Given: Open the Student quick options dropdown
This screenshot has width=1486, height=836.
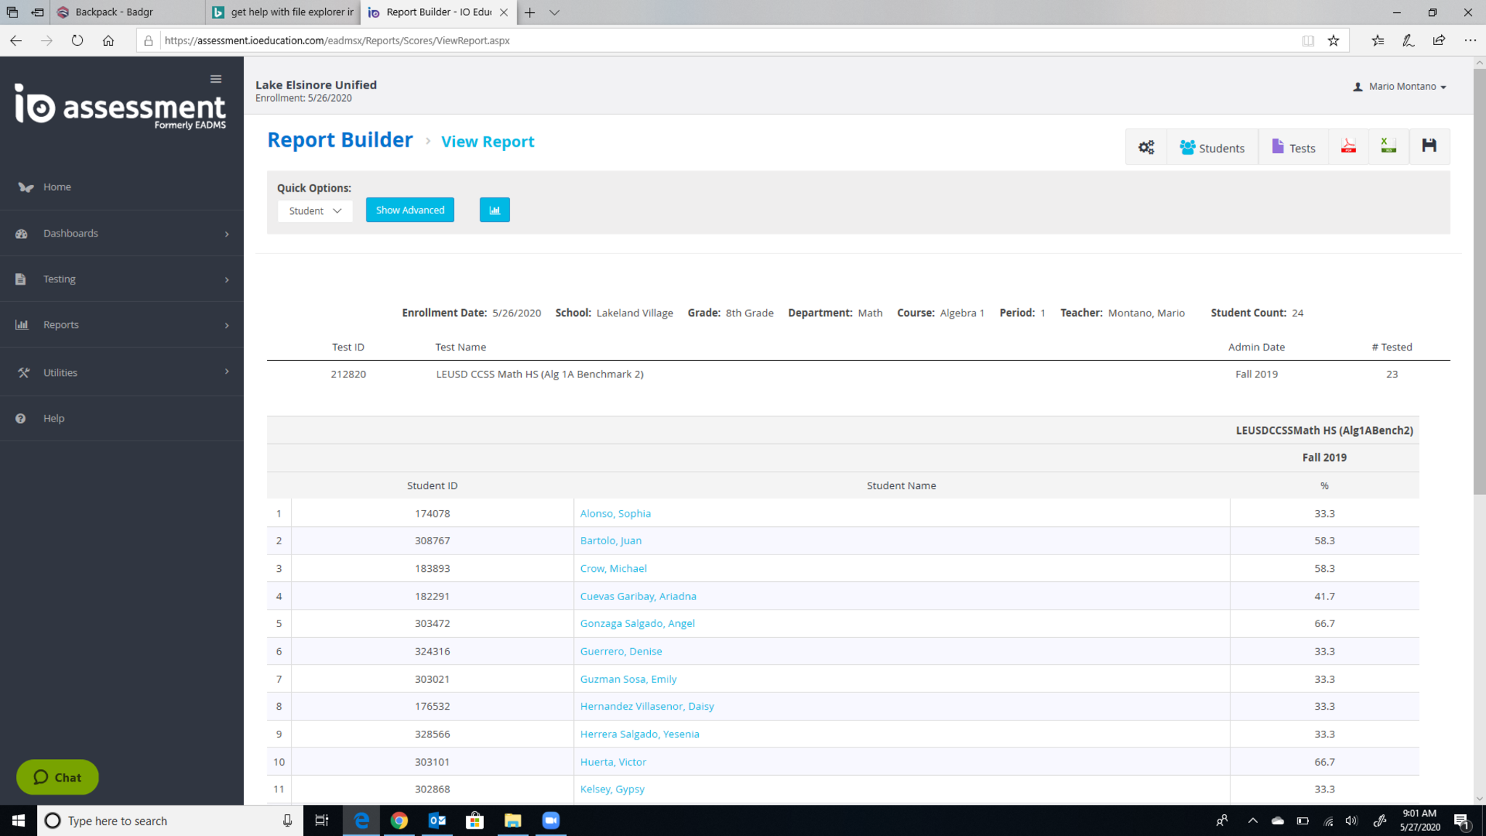Looking at the screenshot, I should (x=315, y=210).
